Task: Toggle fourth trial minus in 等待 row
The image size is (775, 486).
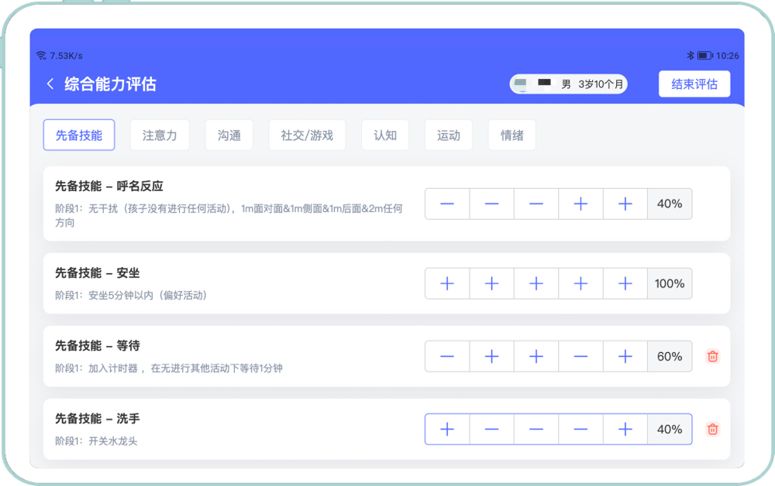Action: pyautogui.click(x=580, y=357)
